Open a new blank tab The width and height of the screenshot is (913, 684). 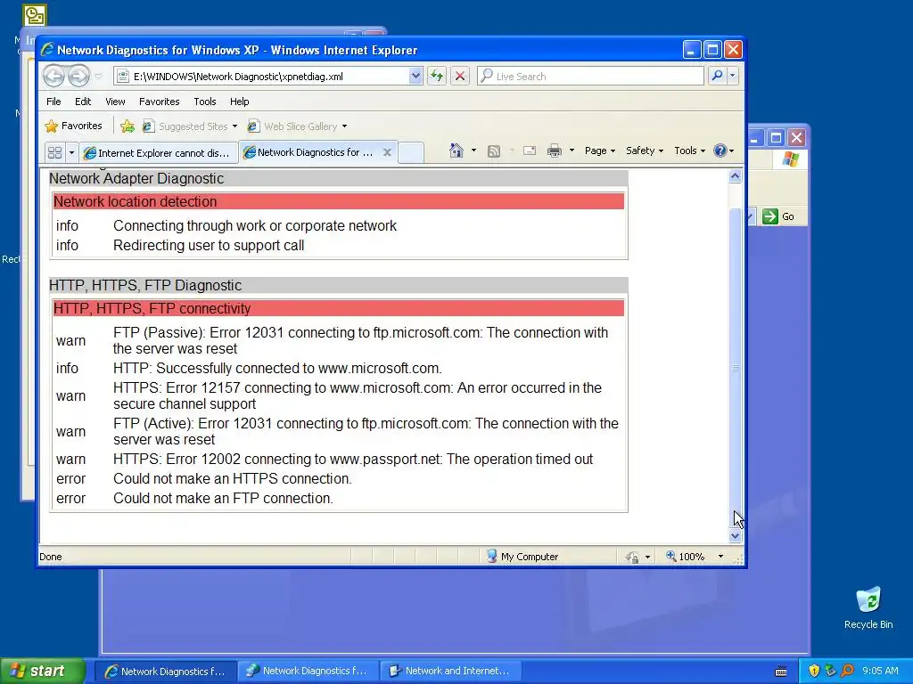(411, 152)
